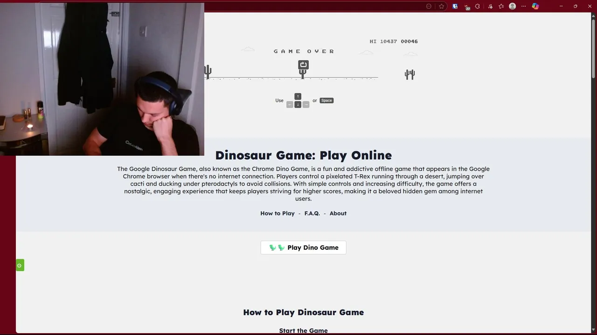The width and height of the screenshot is (597, 335).
Task: Open the browser profile avatar
Action: pos(513,6)
